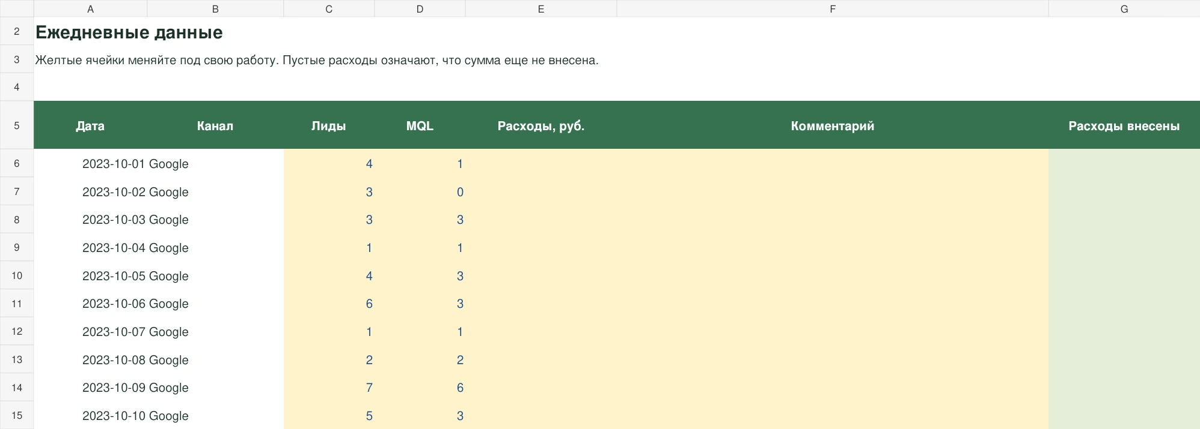Viewport: 1200px width, 429px height.
Task: Click the 'Ежедневные данные' title cell
Action: 129,32
